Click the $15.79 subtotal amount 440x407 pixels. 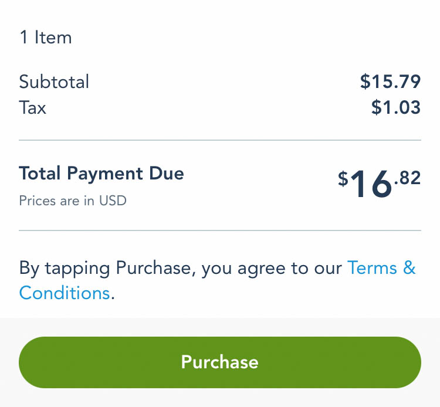390,82
